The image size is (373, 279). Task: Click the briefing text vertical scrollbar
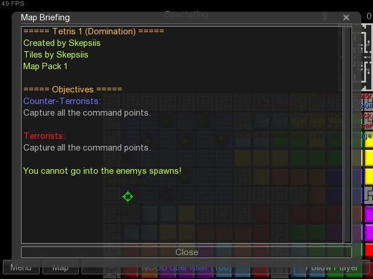click(x=347, y=134)
